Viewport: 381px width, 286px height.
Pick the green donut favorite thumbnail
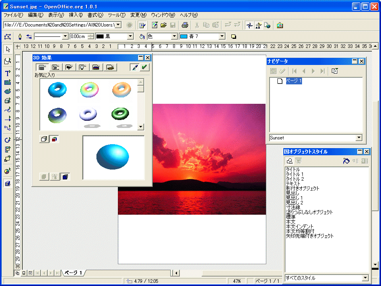coord(120,114)
